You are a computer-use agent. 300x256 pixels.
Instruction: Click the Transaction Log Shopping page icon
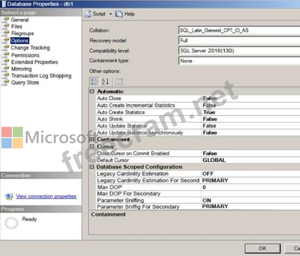[5, 76]
